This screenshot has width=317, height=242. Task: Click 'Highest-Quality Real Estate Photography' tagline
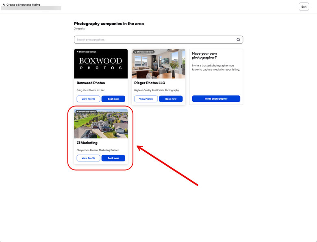[x=156, y=90]
